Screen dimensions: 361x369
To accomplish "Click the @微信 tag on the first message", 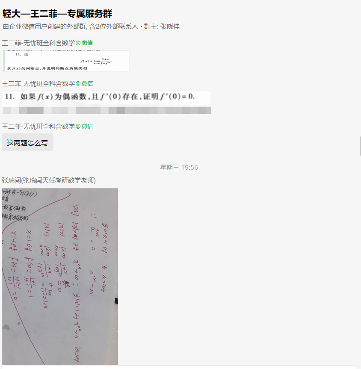I will pyautogui.click(x=84, y=43).
